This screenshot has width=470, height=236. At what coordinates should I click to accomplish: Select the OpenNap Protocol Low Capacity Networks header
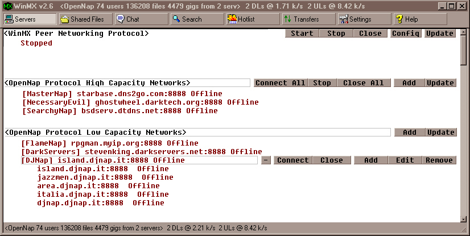[x=197, y=133]
